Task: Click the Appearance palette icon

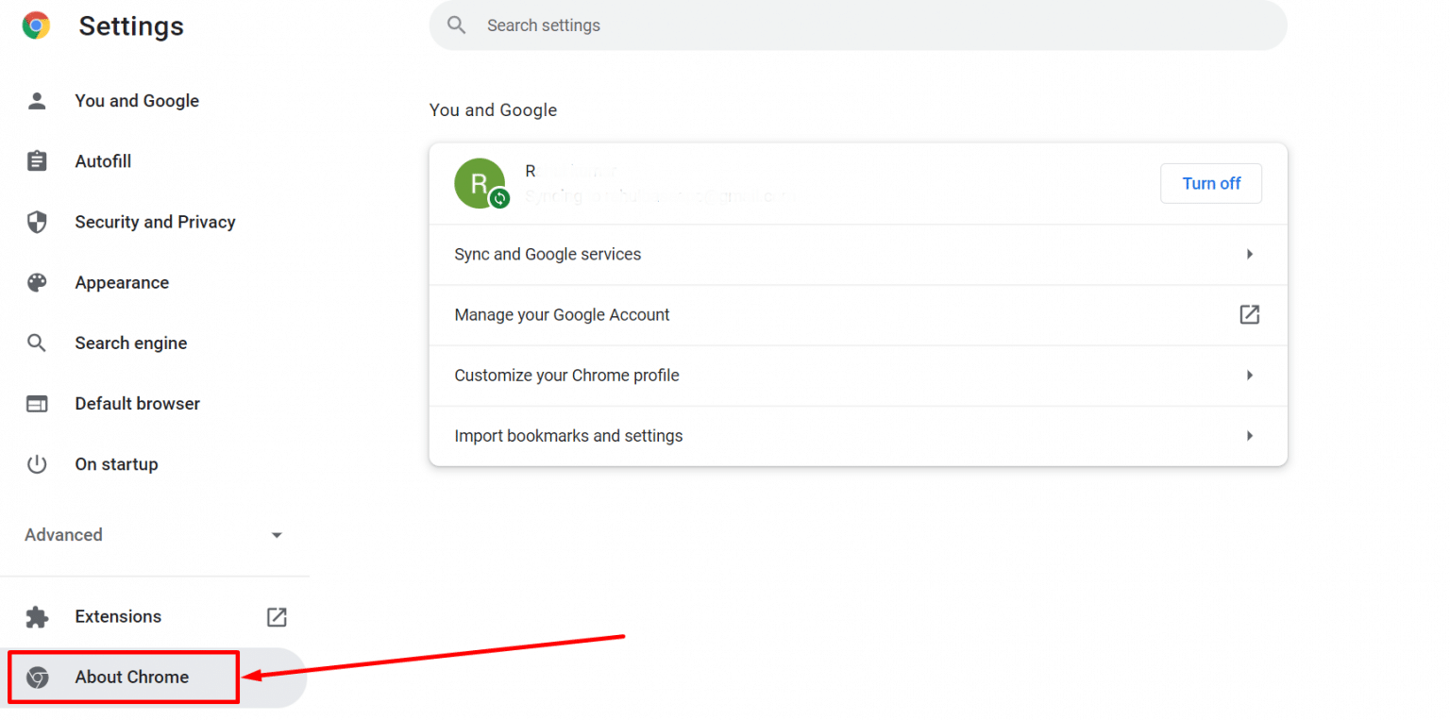Action: point(36,282)
